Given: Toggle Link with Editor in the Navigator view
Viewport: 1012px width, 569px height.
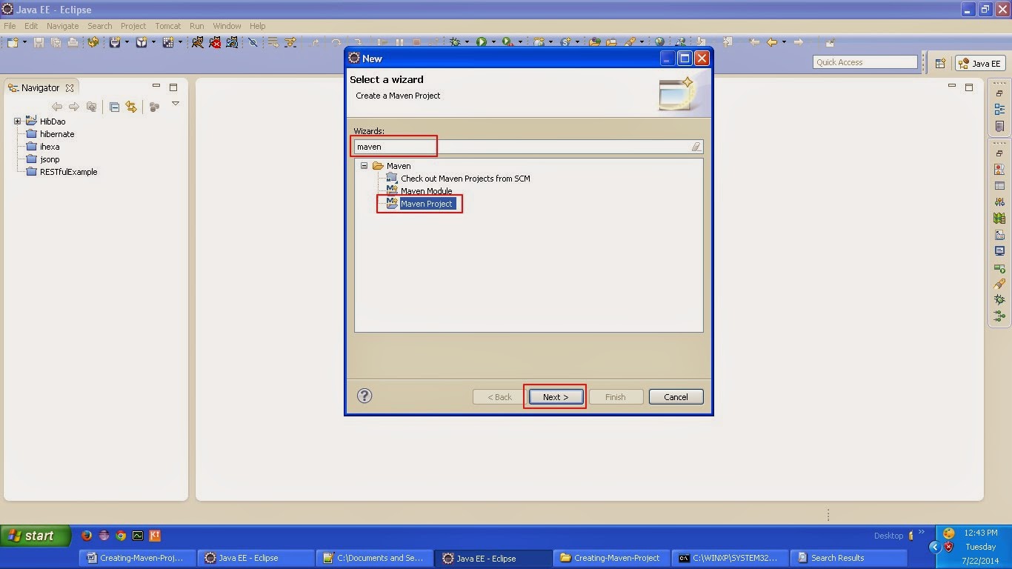Looking at the screenshot, I should pos(131,107).
